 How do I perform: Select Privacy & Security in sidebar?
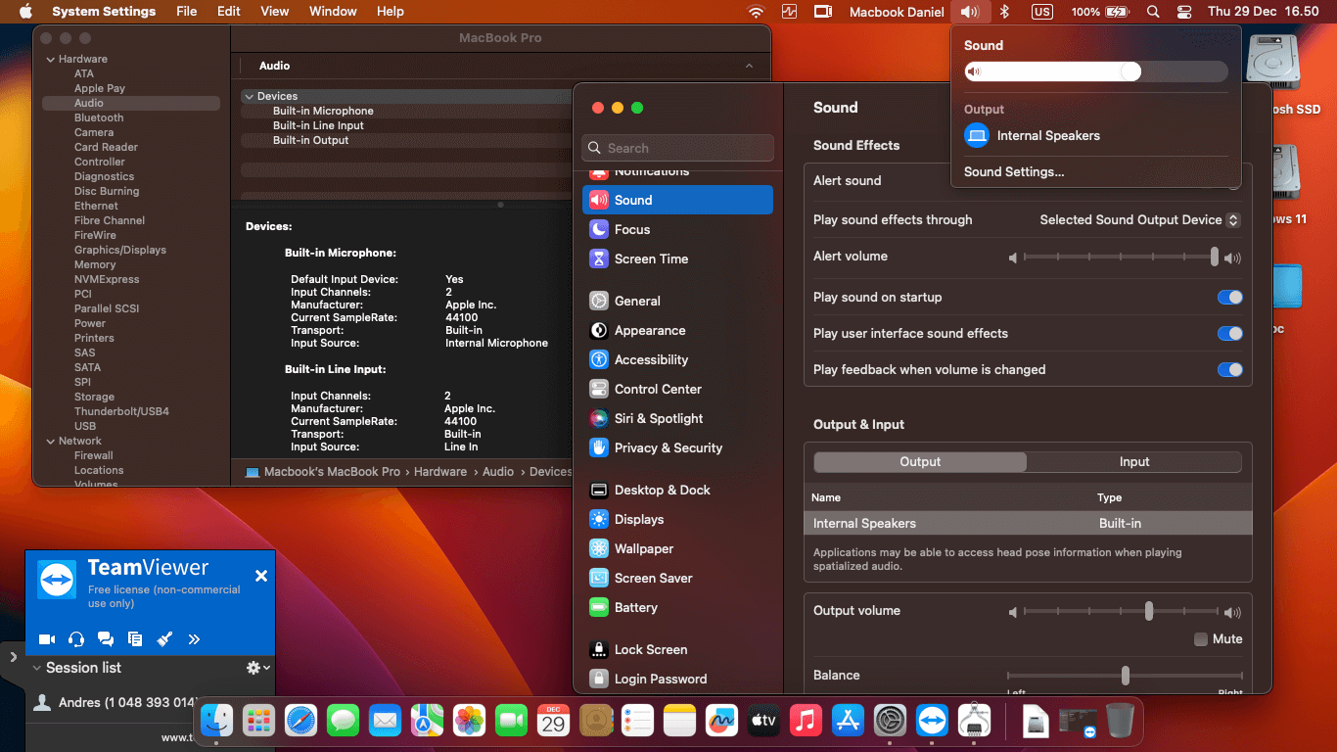tap(668, 448)
